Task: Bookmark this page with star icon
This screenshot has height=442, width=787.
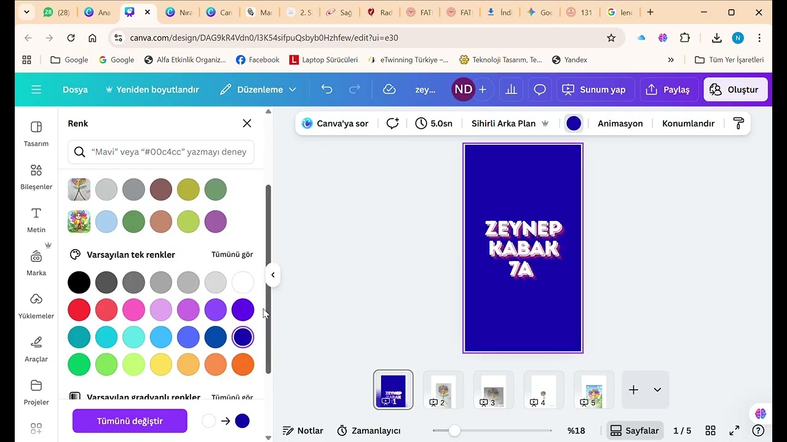Action: pos(611,38)
